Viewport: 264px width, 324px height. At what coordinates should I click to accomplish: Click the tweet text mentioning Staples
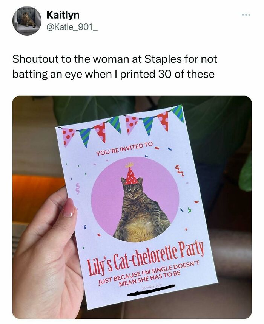pos(115,67)
